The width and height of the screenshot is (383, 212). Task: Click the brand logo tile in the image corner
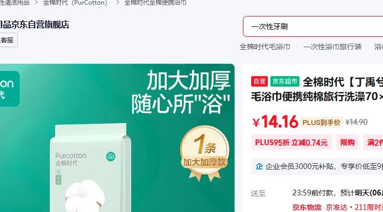coord(9,89)
